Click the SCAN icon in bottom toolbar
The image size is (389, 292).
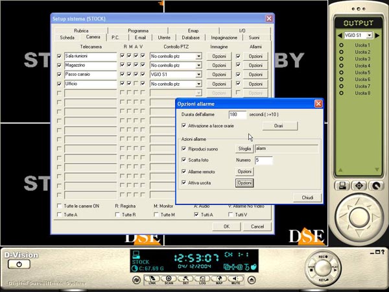168,279
